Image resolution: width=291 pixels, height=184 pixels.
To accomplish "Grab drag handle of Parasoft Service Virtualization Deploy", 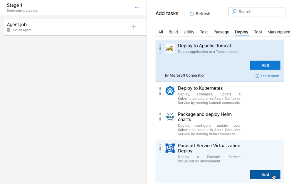I will click(160, 148).
